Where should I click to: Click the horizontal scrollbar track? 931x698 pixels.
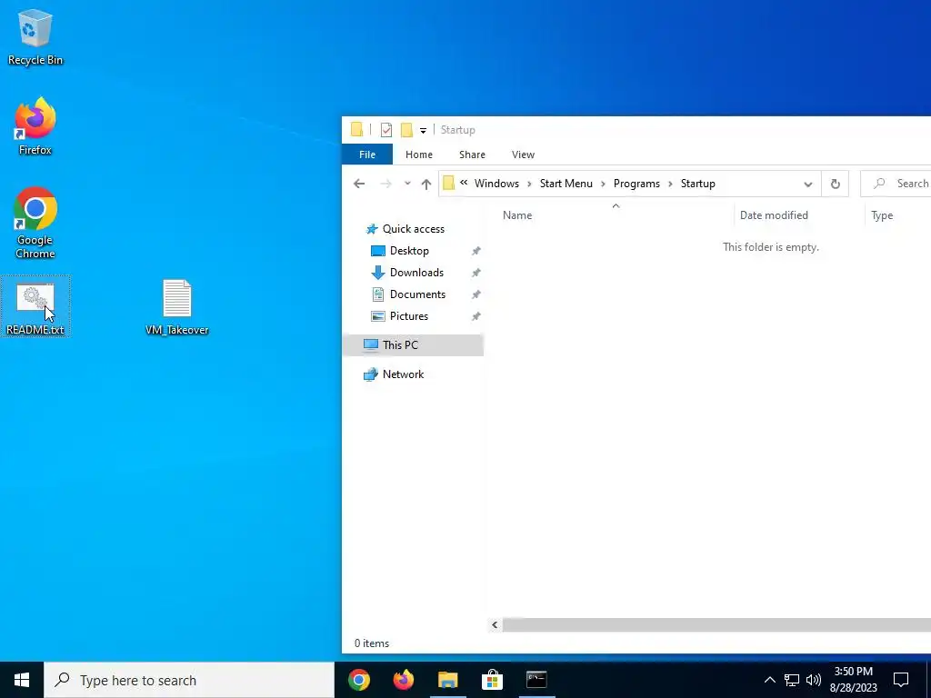click(716, 624)
